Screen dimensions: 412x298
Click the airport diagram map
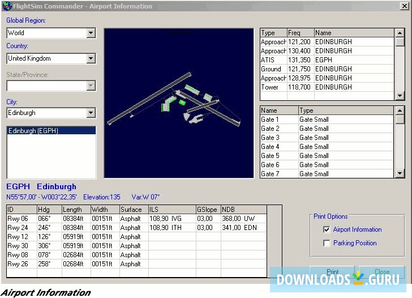click(x=179, y=101)
